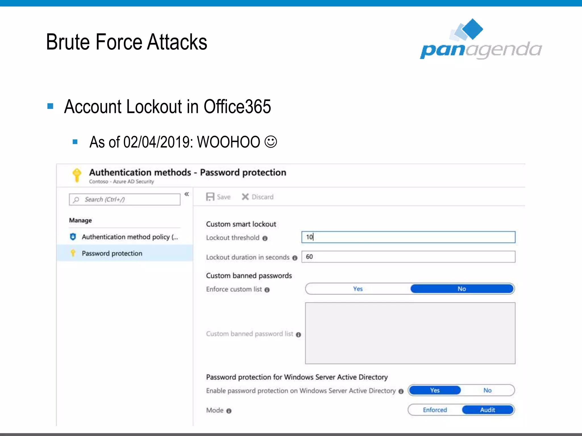
Task: Click the Lockout threshold input field
Action: click(x=408, y=237)
